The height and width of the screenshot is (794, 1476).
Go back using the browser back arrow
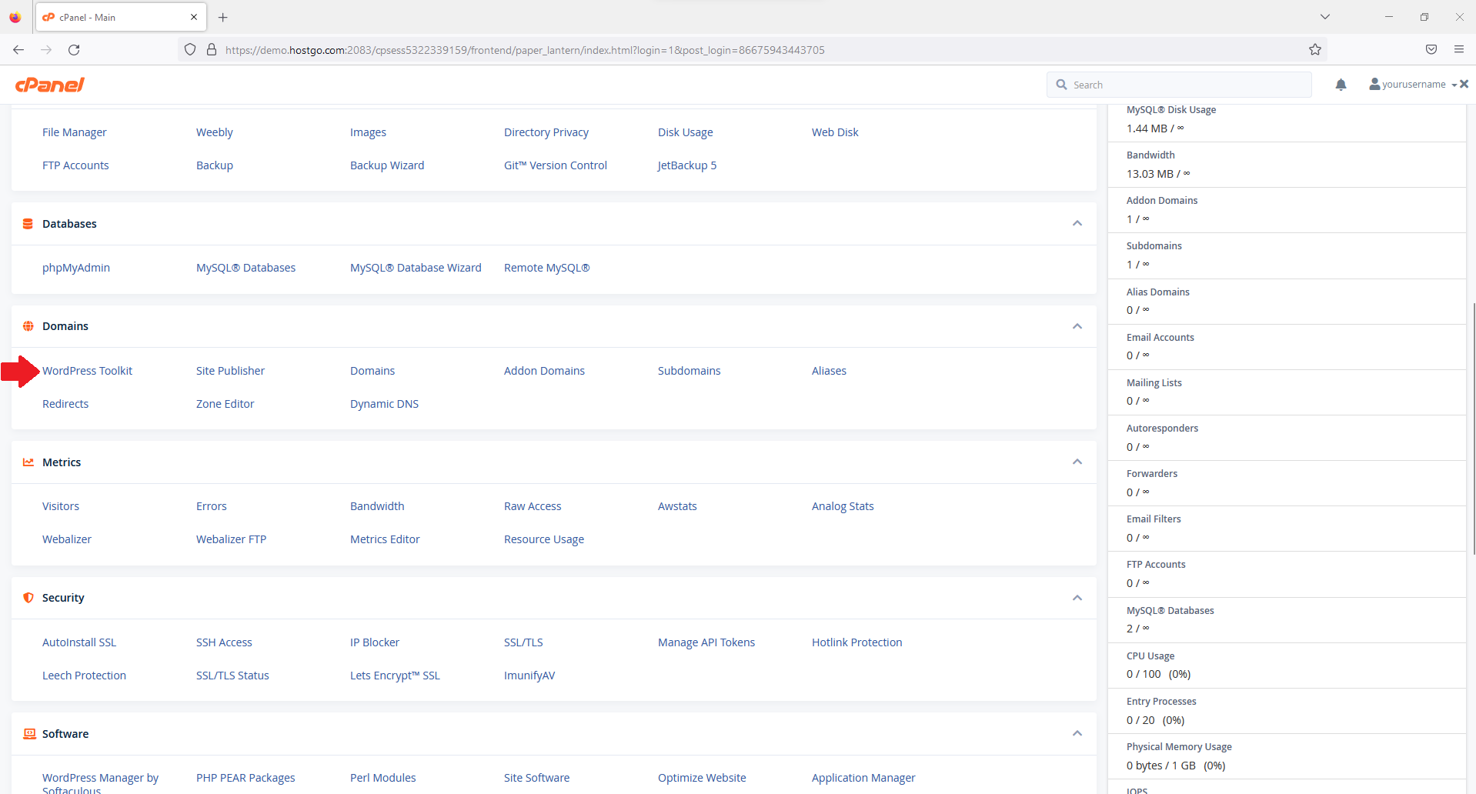(x=18, y=50)
